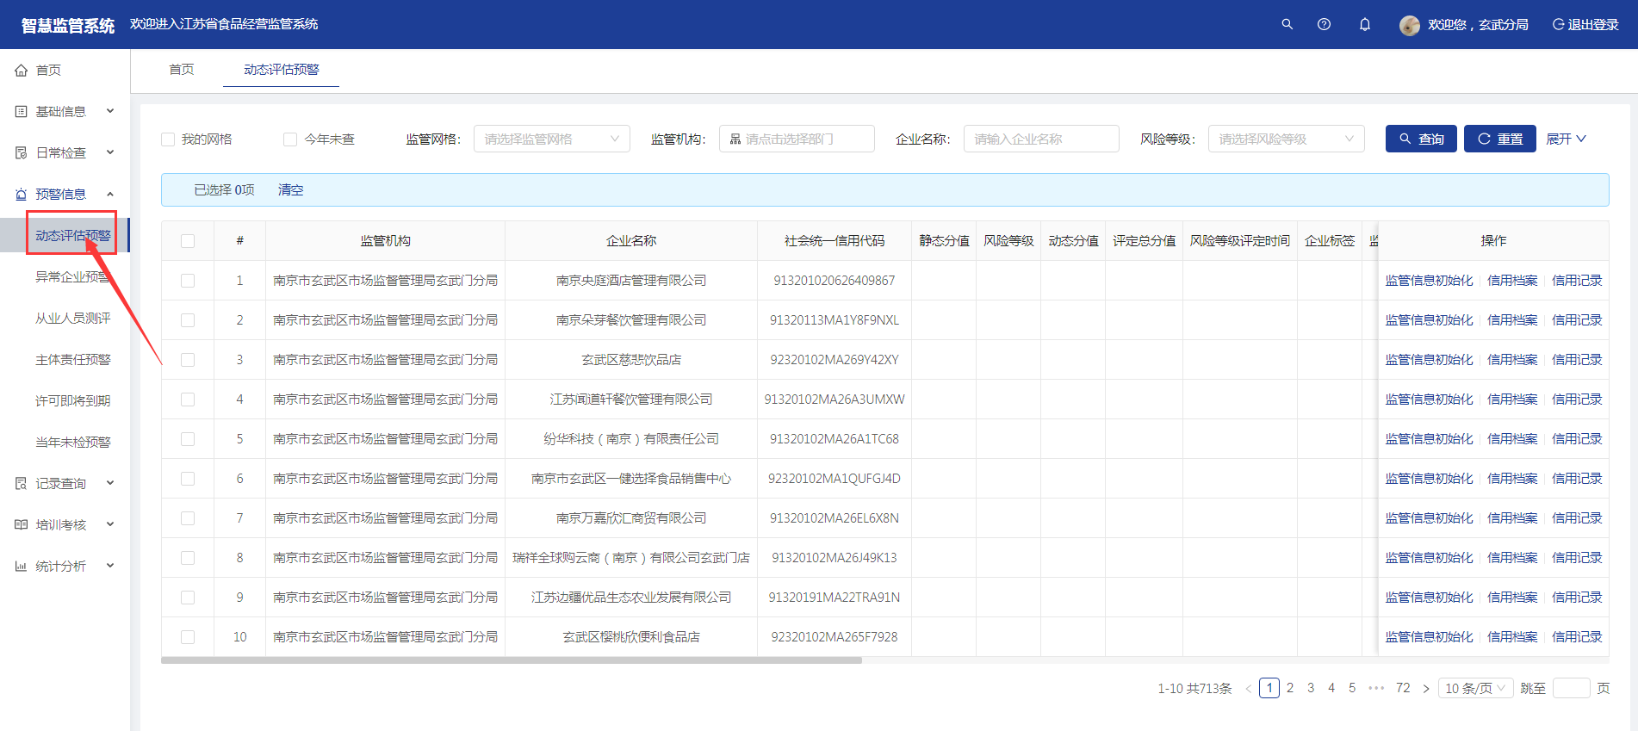Click the 企业名称 input field

1040,139
